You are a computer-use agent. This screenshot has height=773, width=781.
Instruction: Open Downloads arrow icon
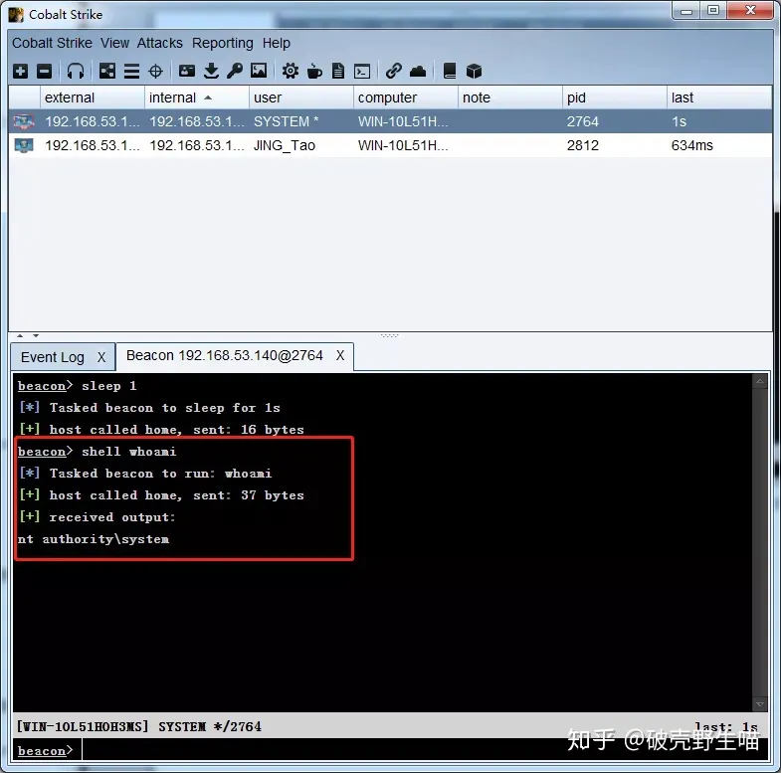pyautogui.click(x=211, y=72)
